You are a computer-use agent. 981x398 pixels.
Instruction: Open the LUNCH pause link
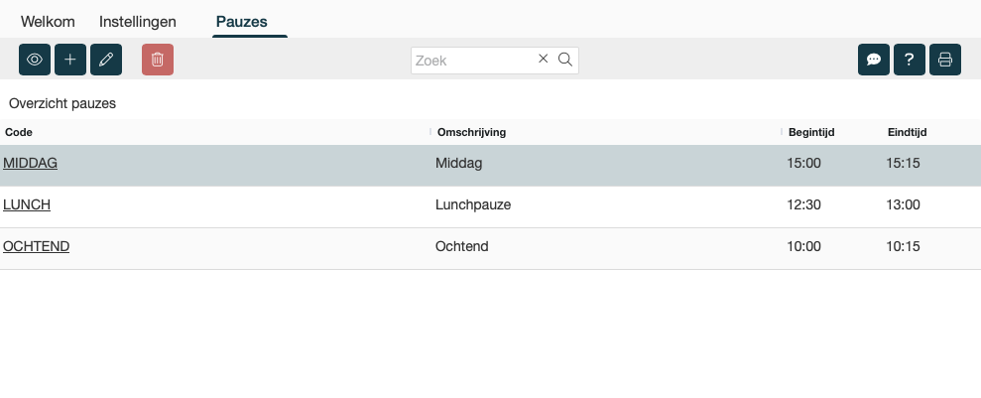click(27, 205)
